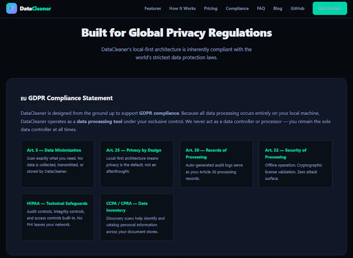This screenshot has height=258, width=353.
Task: Select Compliance in the navigation bar
Action: pos(237,8)
